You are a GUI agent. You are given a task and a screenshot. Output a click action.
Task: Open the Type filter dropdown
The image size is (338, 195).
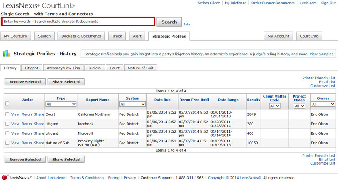(61, 104)
